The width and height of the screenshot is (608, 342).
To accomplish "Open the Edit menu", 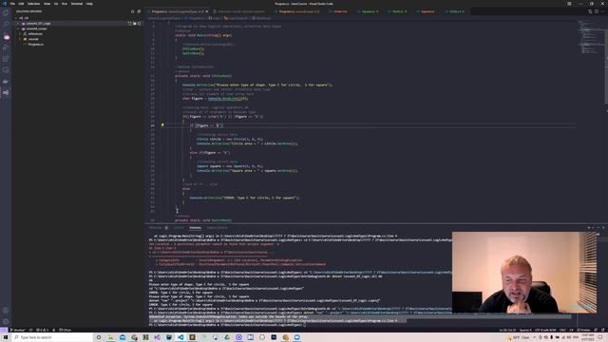I will coord(21,4).
